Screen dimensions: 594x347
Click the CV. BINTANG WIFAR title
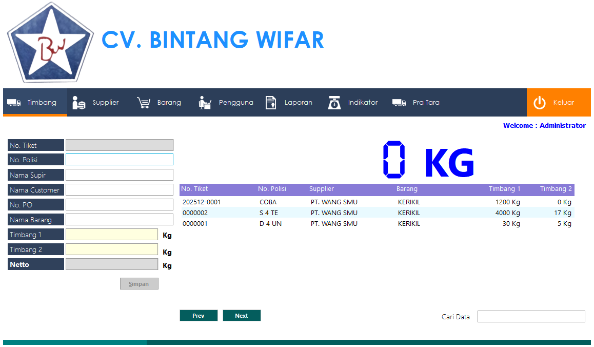[x=212, y=40]
